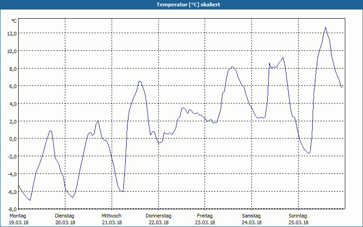
Task: Click the date 24.03.18
Action: 252,222
